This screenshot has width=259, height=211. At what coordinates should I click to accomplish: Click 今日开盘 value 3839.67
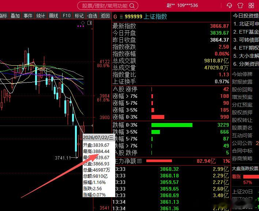[219, 33]
